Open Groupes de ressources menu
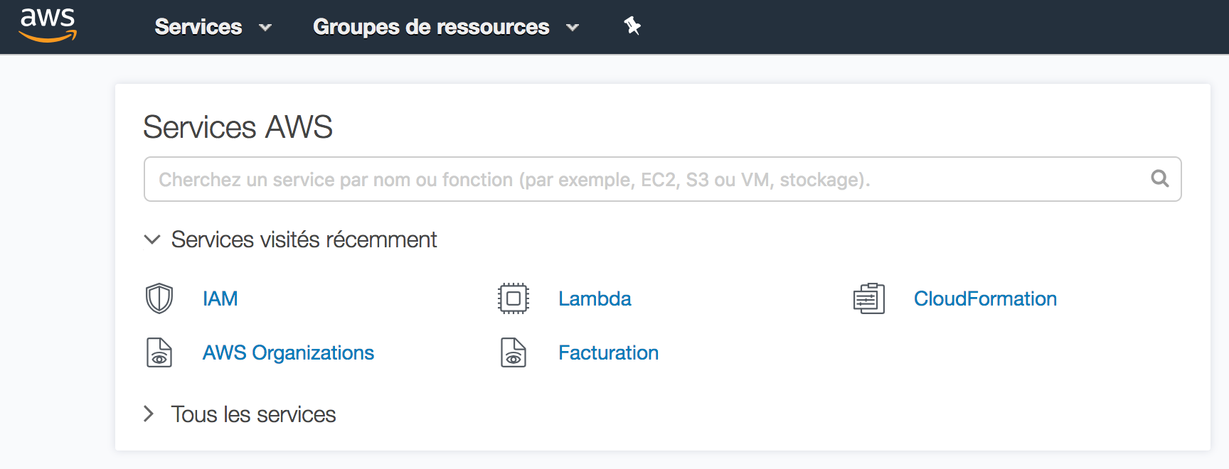Viewport: 1229px width, 469px height. coord(431,27)
